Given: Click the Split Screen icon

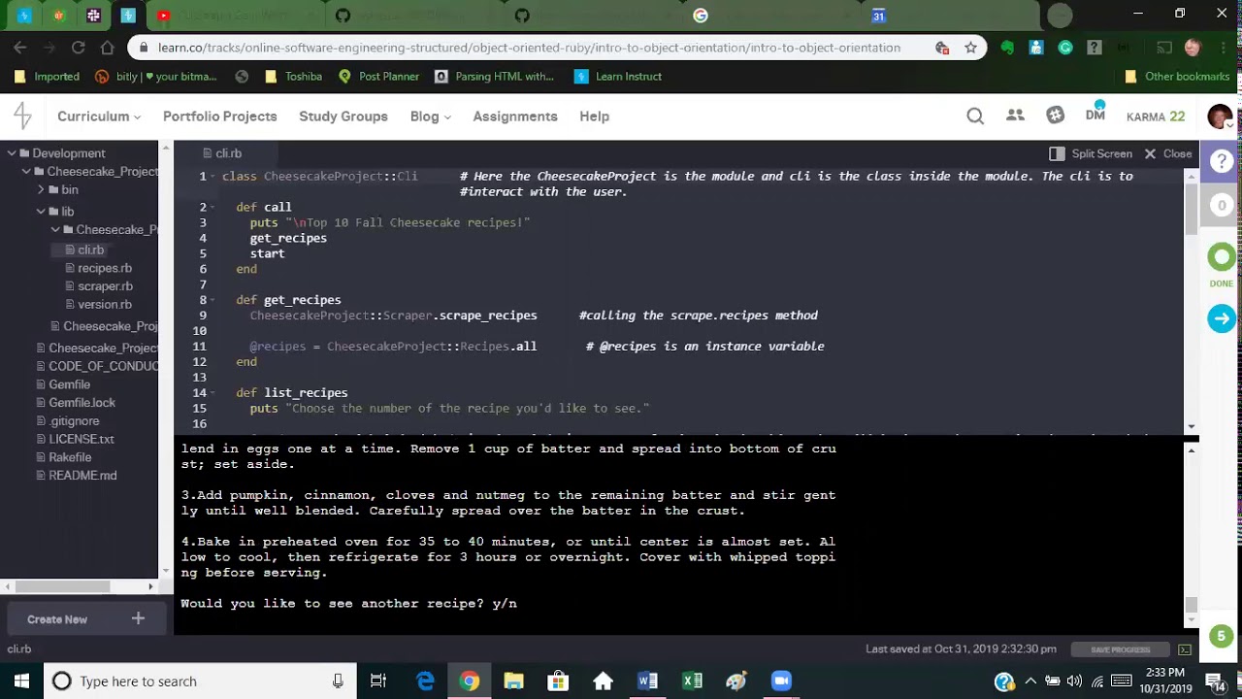Looking at the screenshot, I should pyautogui.click(x=1057, y=153).
